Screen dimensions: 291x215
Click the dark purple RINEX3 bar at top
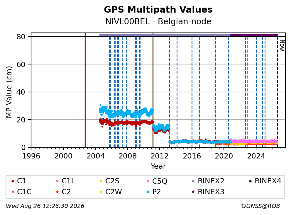254,35
